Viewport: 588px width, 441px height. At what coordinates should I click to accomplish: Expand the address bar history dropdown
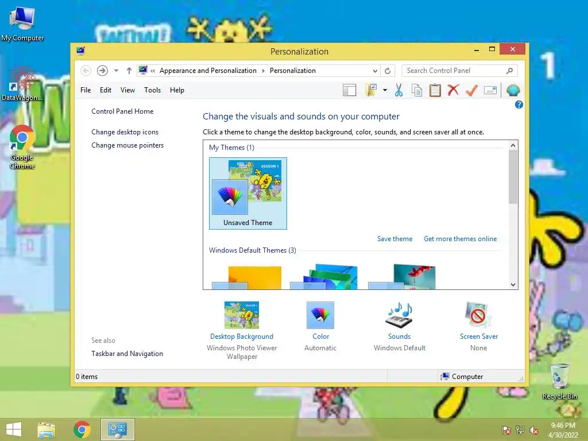coord(375,71)
